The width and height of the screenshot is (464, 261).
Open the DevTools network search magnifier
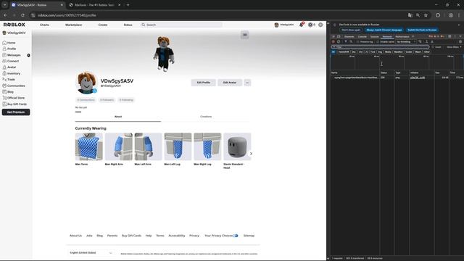[351, 42]
